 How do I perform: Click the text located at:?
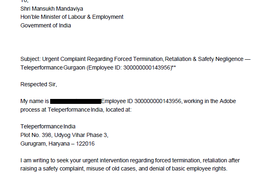(120, 110)
